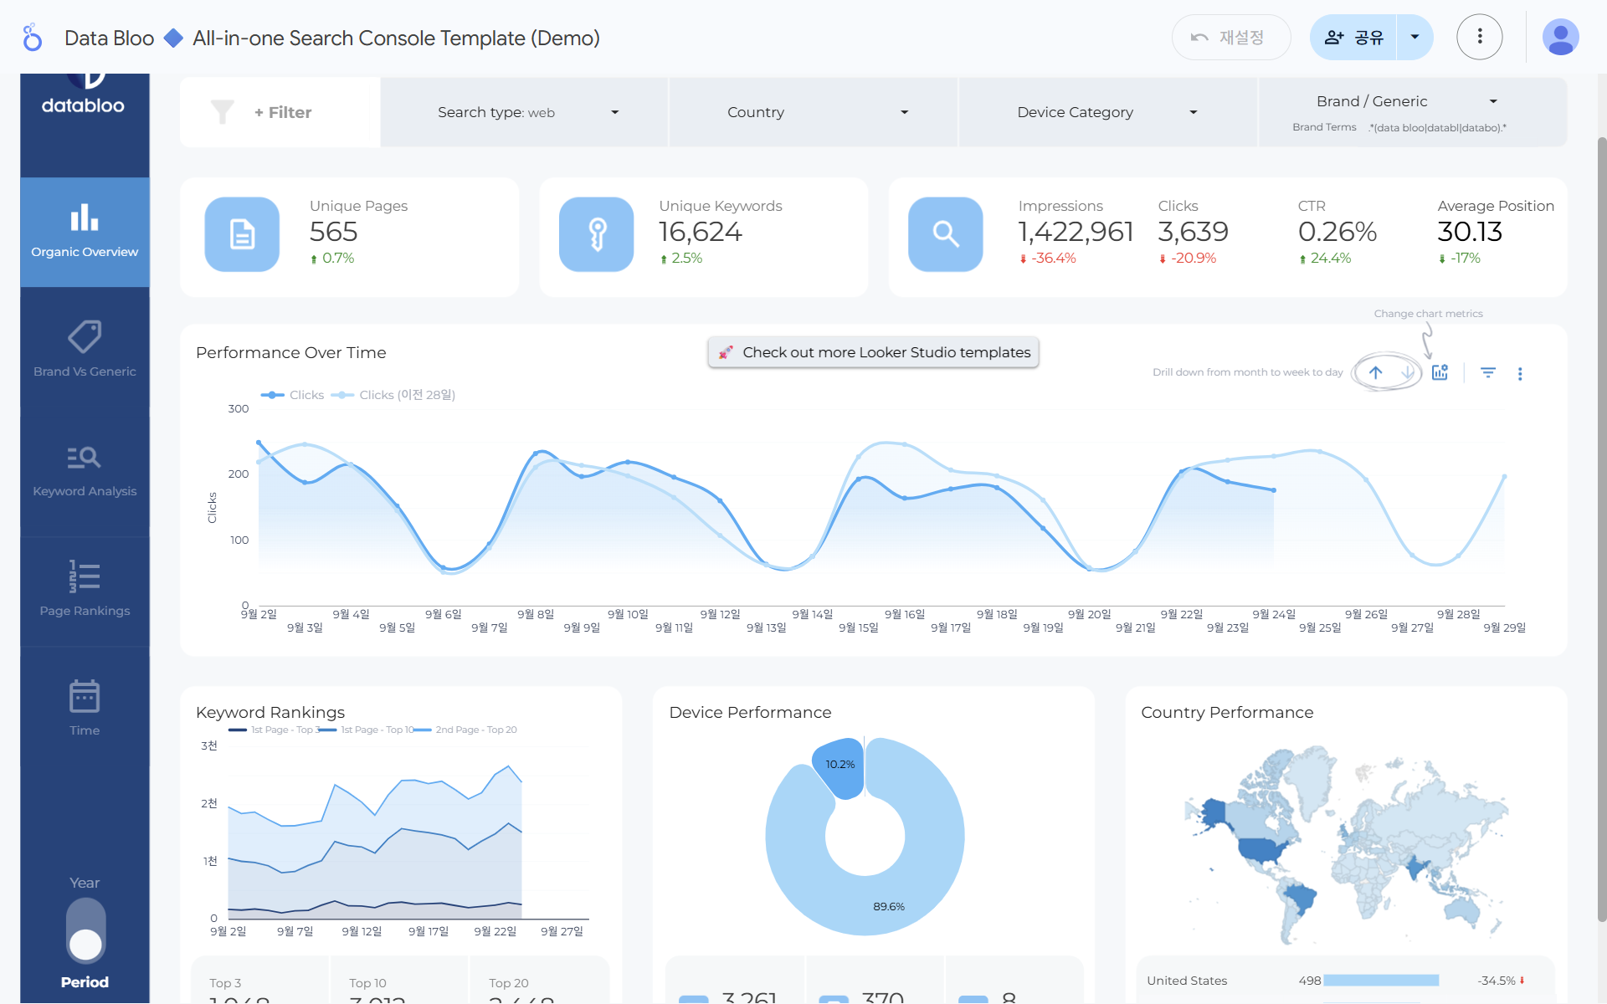Toggle the Year/Period switch

coord(85,930)
